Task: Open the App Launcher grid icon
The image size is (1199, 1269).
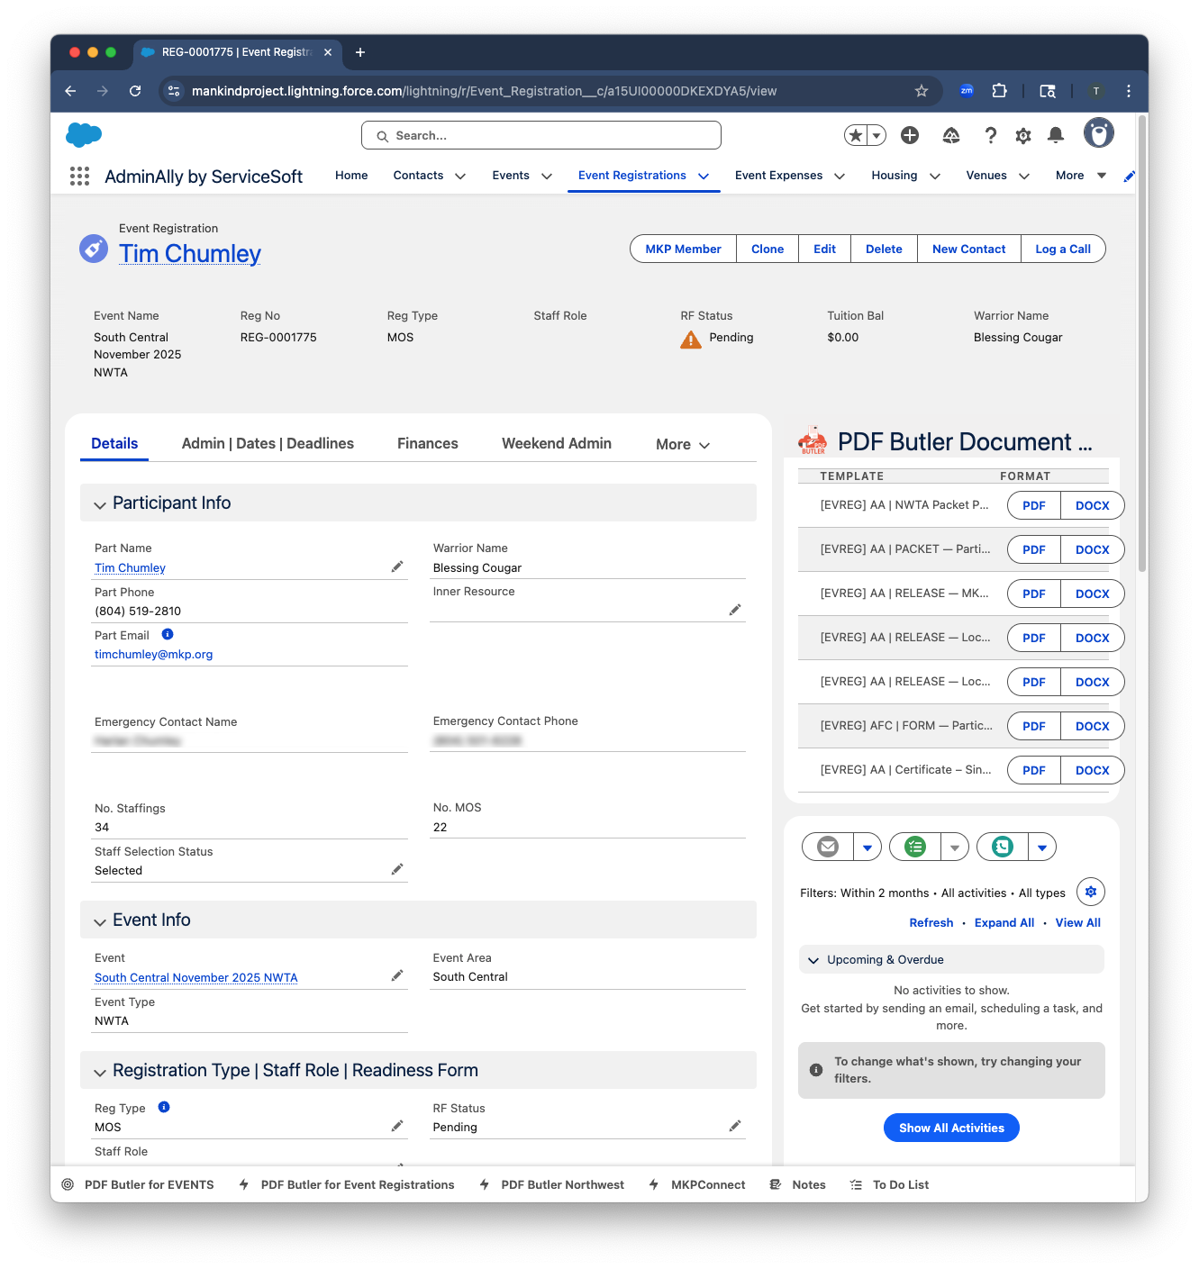Action: click(79, 177)
